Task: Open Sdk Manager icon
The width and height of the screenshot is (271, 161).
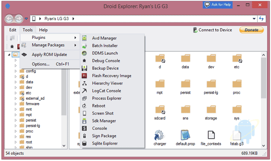Action: tap(84, 121)
